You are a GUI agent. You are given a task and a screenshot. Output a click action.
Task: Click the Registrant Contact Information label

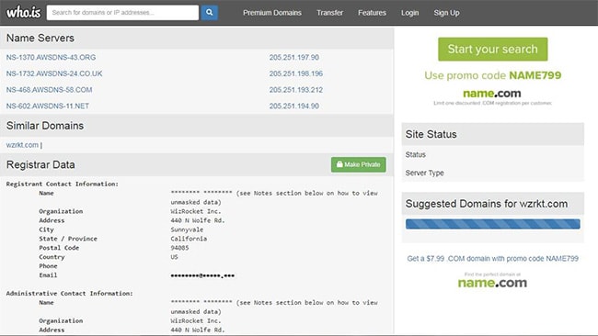click(63, 185)
